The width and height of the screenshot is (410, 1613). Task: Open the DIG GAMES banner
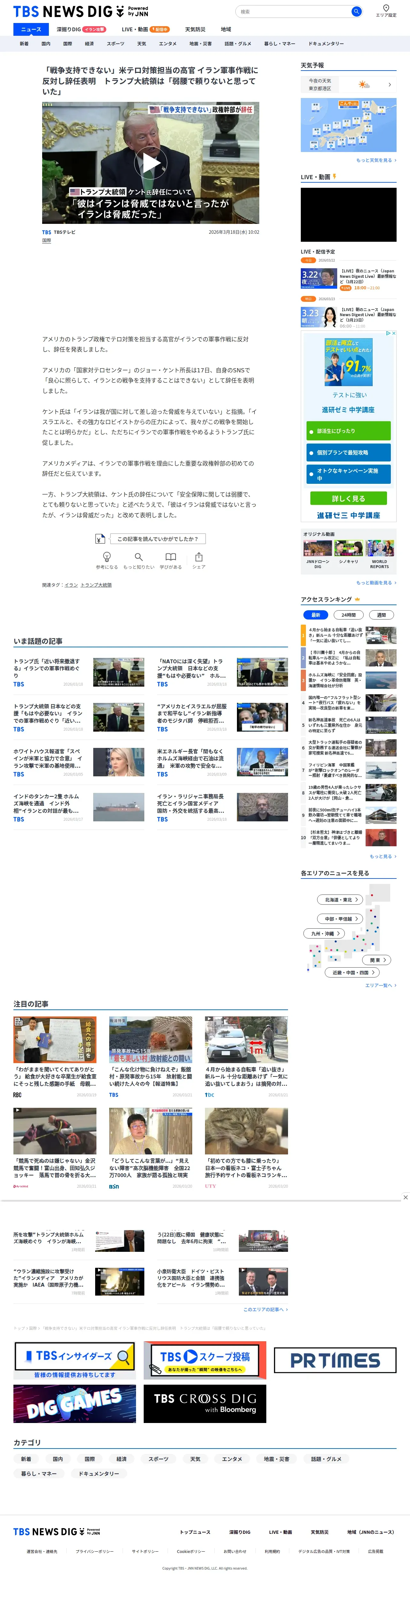click(x=74, y=1403)
